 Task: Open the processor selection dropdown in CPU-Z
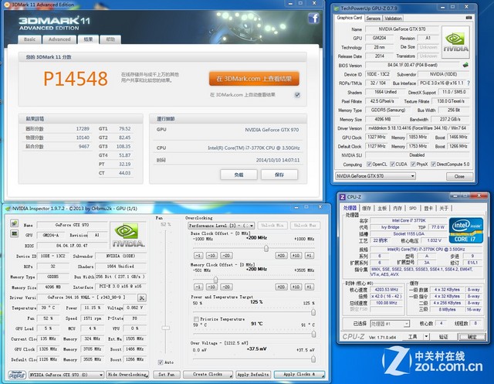pyautogui.click(x=390, y=324)
